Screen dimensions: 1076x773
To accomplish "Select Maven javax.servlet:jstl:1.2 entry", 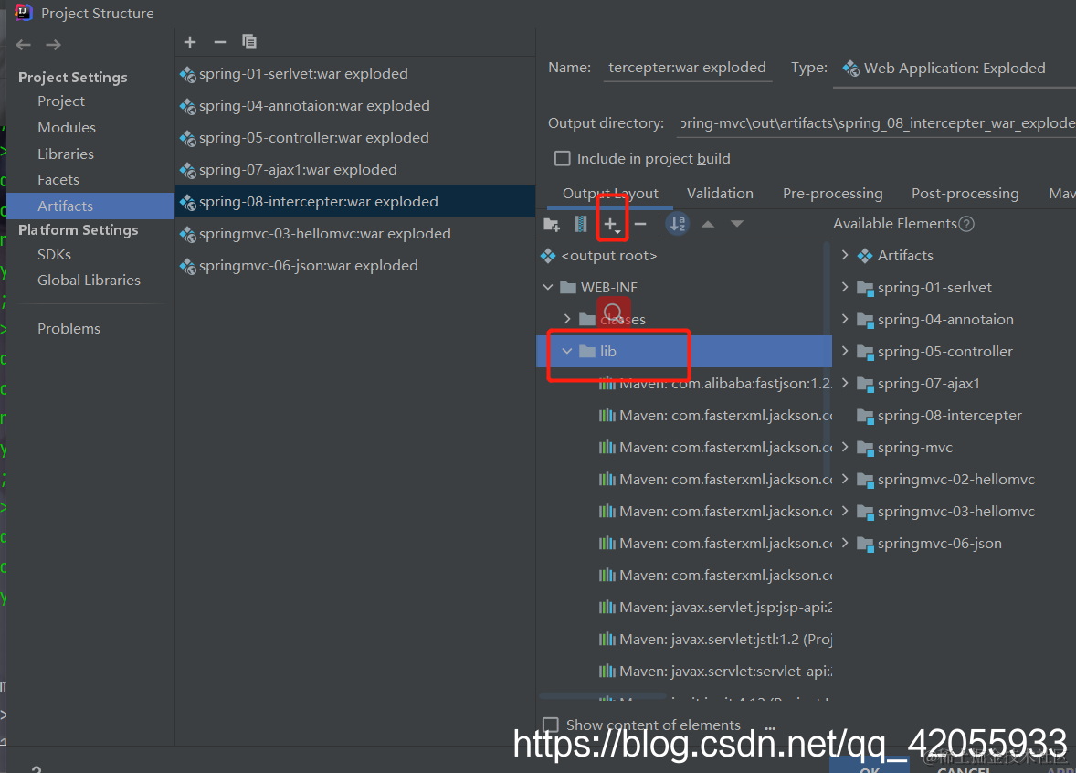I will tap(715, 640).
